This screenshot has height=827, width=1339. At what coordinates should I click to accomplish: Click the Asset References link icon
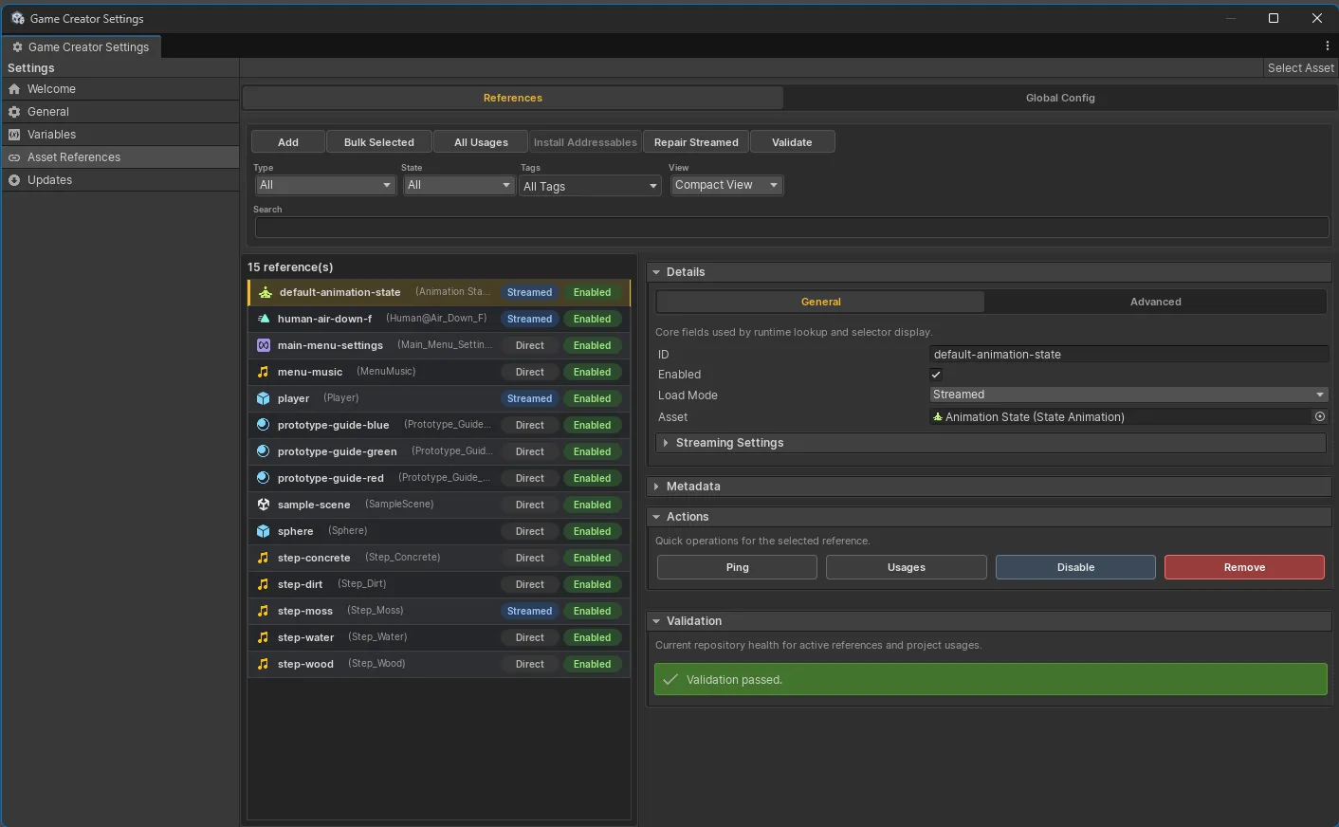14,157
